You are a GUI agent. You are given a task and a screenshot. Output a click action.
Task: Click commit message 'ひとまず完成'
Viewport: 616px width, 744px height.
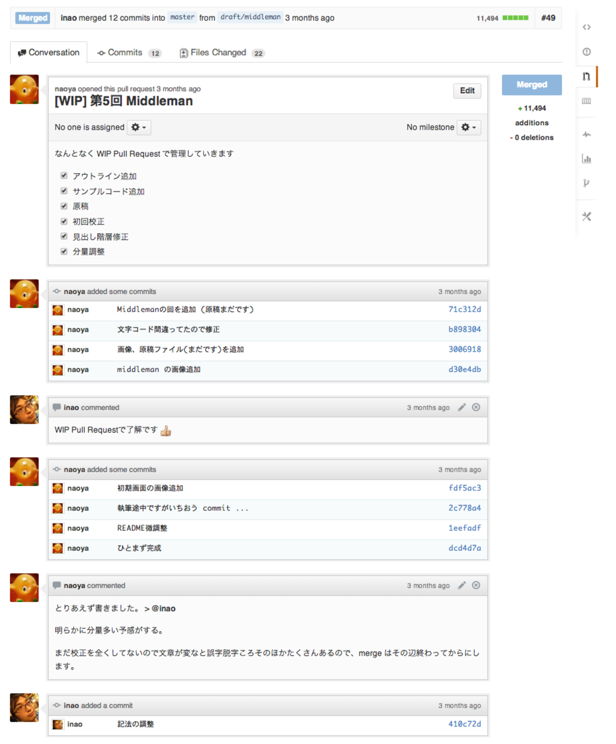point(139,548)
